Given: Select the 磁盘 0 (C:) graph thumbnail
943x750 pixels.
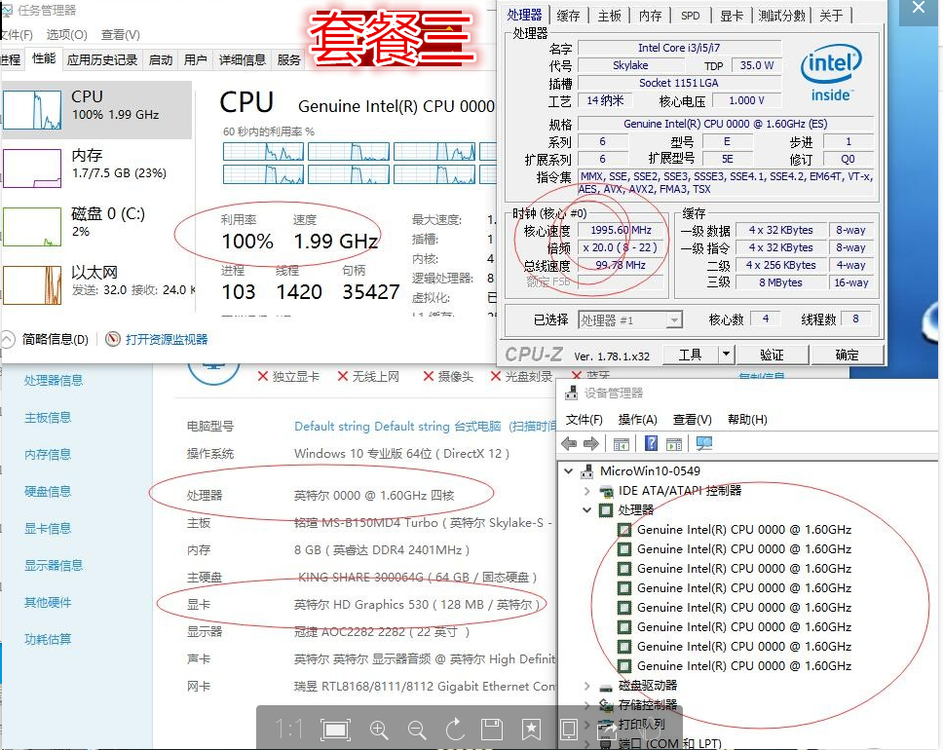Looking at the screenshot, I should pyautogui.click(x=32, y=227).
